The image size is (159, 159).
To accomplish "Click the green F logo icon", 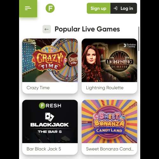I will (x=50, y=8).
